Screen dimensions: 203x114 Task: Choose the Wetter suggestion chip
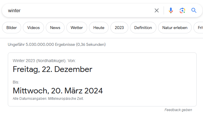(x=77, y=28)
